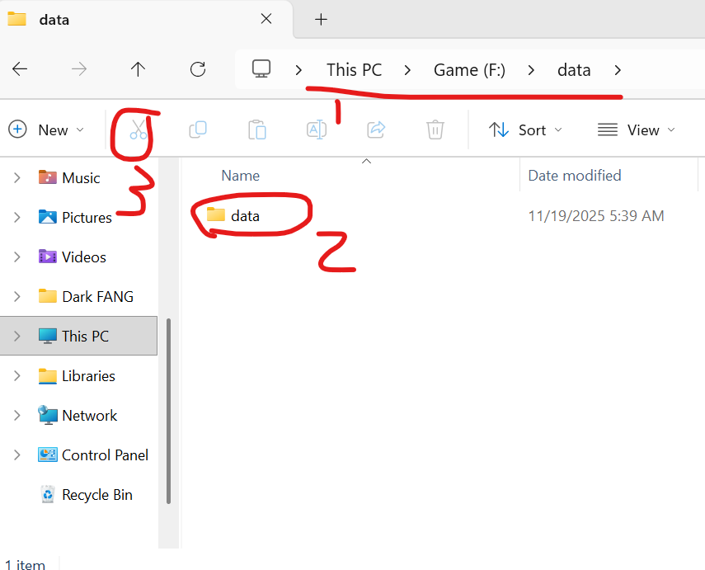Expand the Pictures tree node
The height and width of the screenshot is (570, 705).
coord(17,217)
